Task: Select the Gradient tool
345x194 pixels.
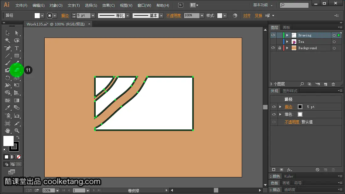Action: coord(17,100)
